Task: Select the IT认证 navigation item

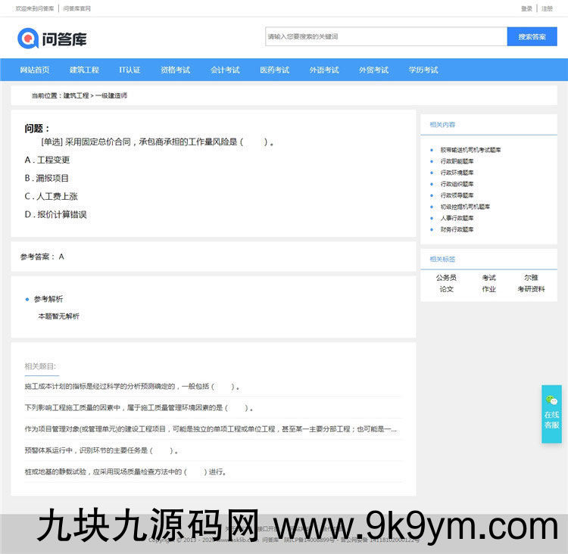Action: 130,70
